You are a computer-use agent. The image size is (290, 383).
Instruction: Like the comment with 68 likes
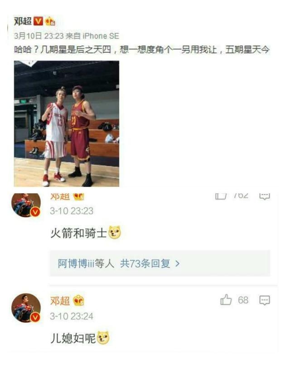pos(226,300)
